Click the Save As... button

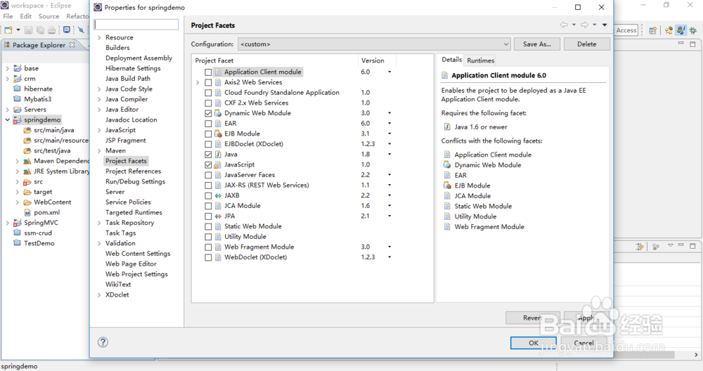pyautogui.click(x=536, y=44)
